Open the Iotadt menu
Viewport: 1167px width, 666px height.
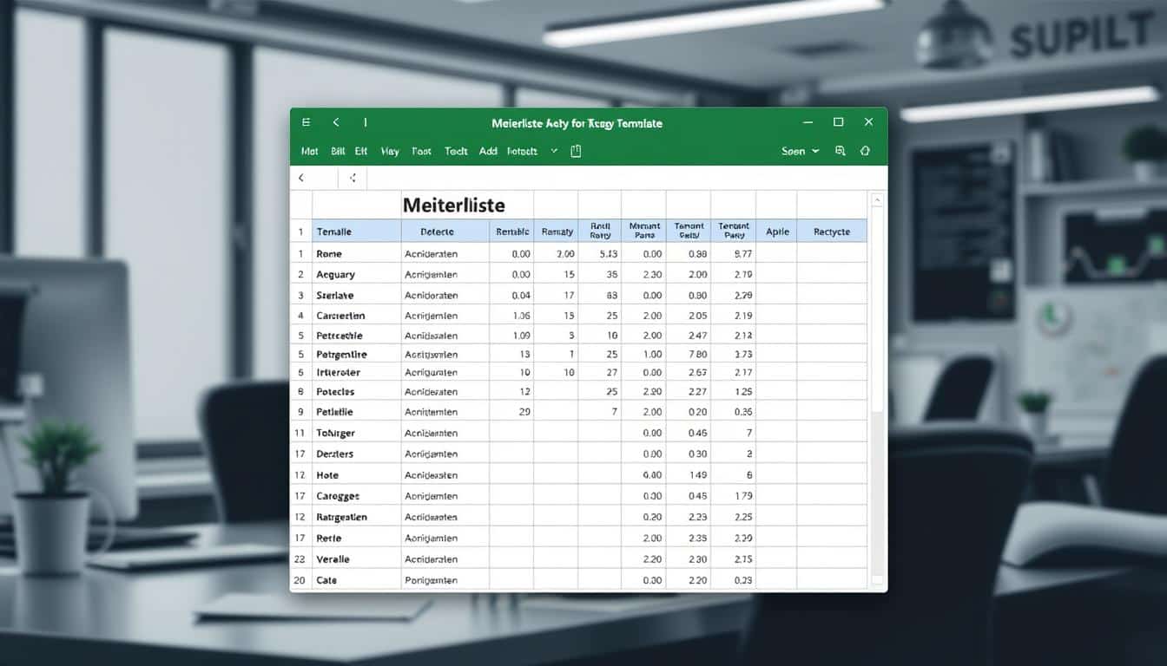[x=522, y=151]
